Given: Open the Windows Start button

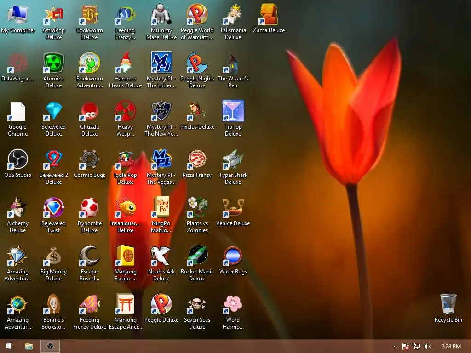Looking at the screenshot, I should (8, 346).
